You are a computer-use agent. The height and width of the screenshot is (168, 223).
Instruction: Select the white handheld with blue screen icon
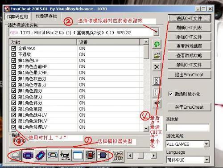click(103, 156)
